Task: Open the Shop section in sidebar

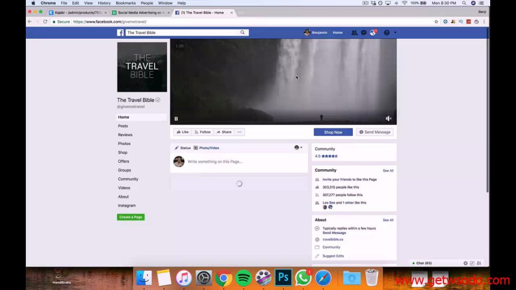Action: (122, 153)
